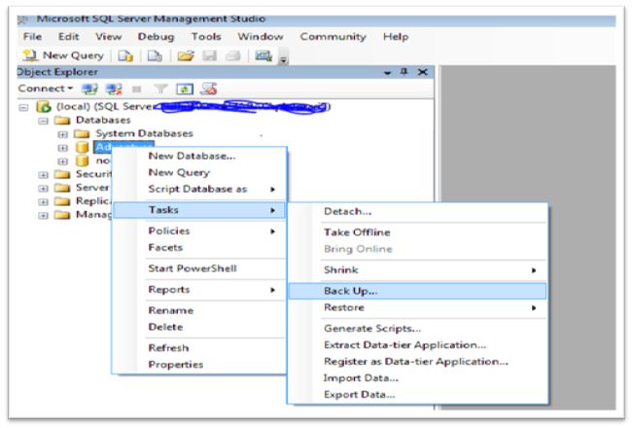The image size is (632, 428).
Task: Expand the Management folder node
Action: (43, 215)
